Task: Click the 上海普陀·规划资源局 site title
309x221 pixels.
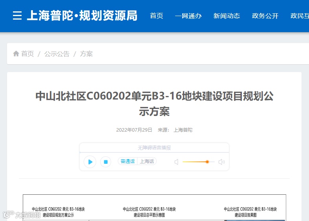Action: (x=82, y=16)
